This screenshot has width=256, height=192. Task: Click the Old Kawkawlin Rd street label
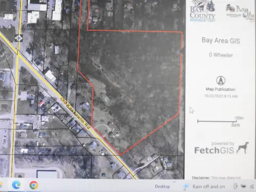75,113
